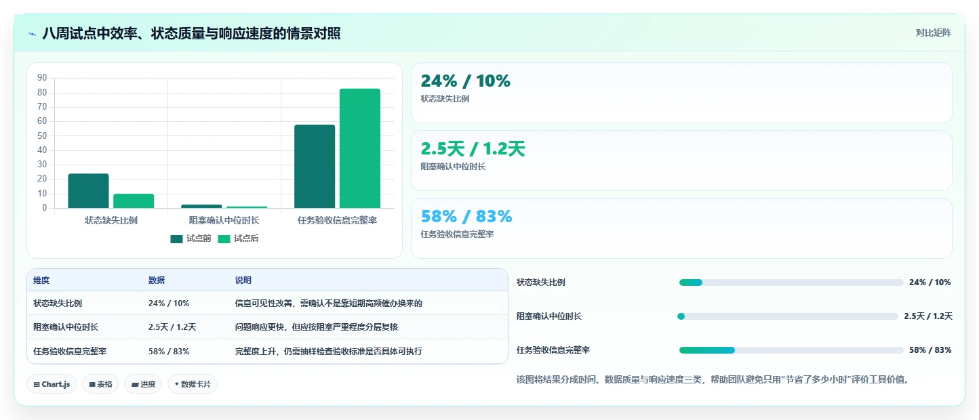
Task: Click the 表格 tag chip
Action: click(x=100, y=384)
